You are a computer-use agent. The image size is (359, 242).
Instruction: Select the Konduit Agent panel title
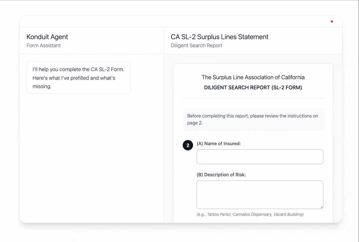click(x=47, y=37)
